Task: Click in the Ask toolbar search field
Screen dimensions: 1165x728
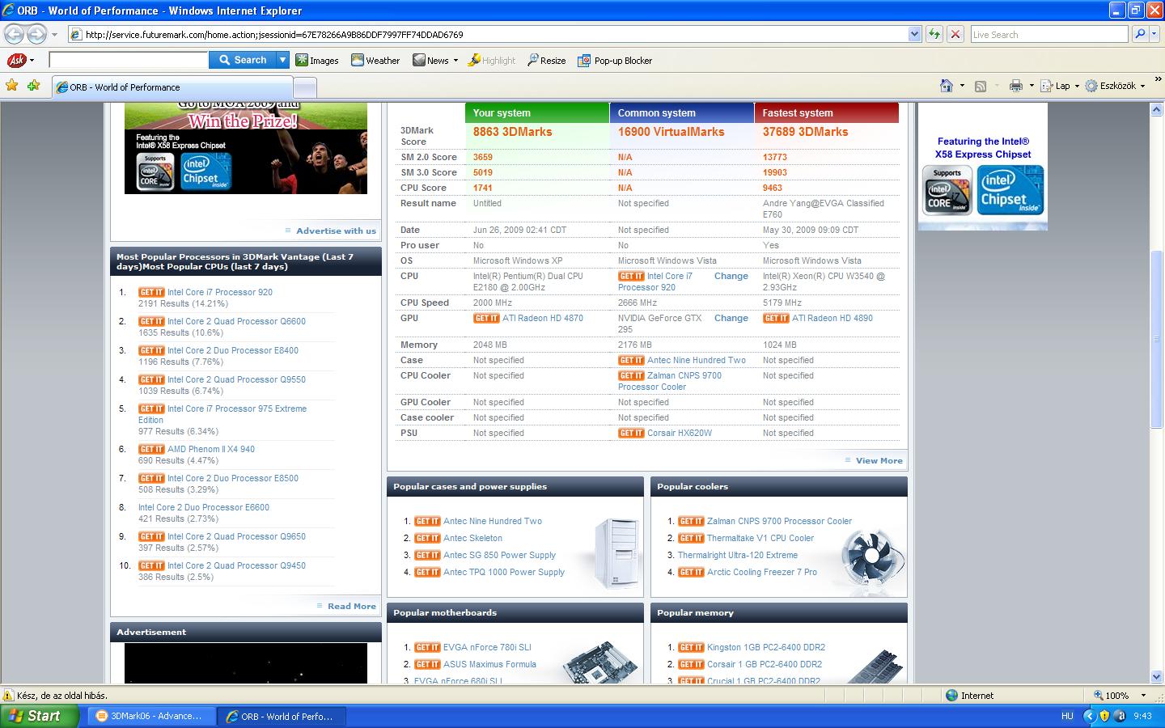Action: click(x=128, y=60)
